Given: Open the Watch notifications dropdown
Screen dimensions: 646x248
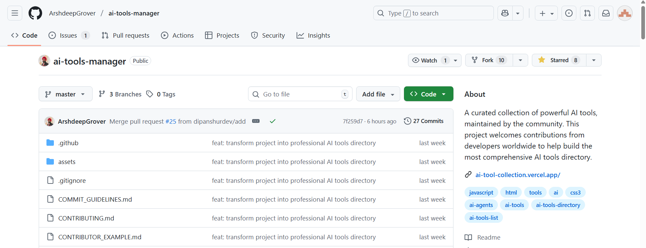Looking at the screenshot, I should (x=435, y=60).
